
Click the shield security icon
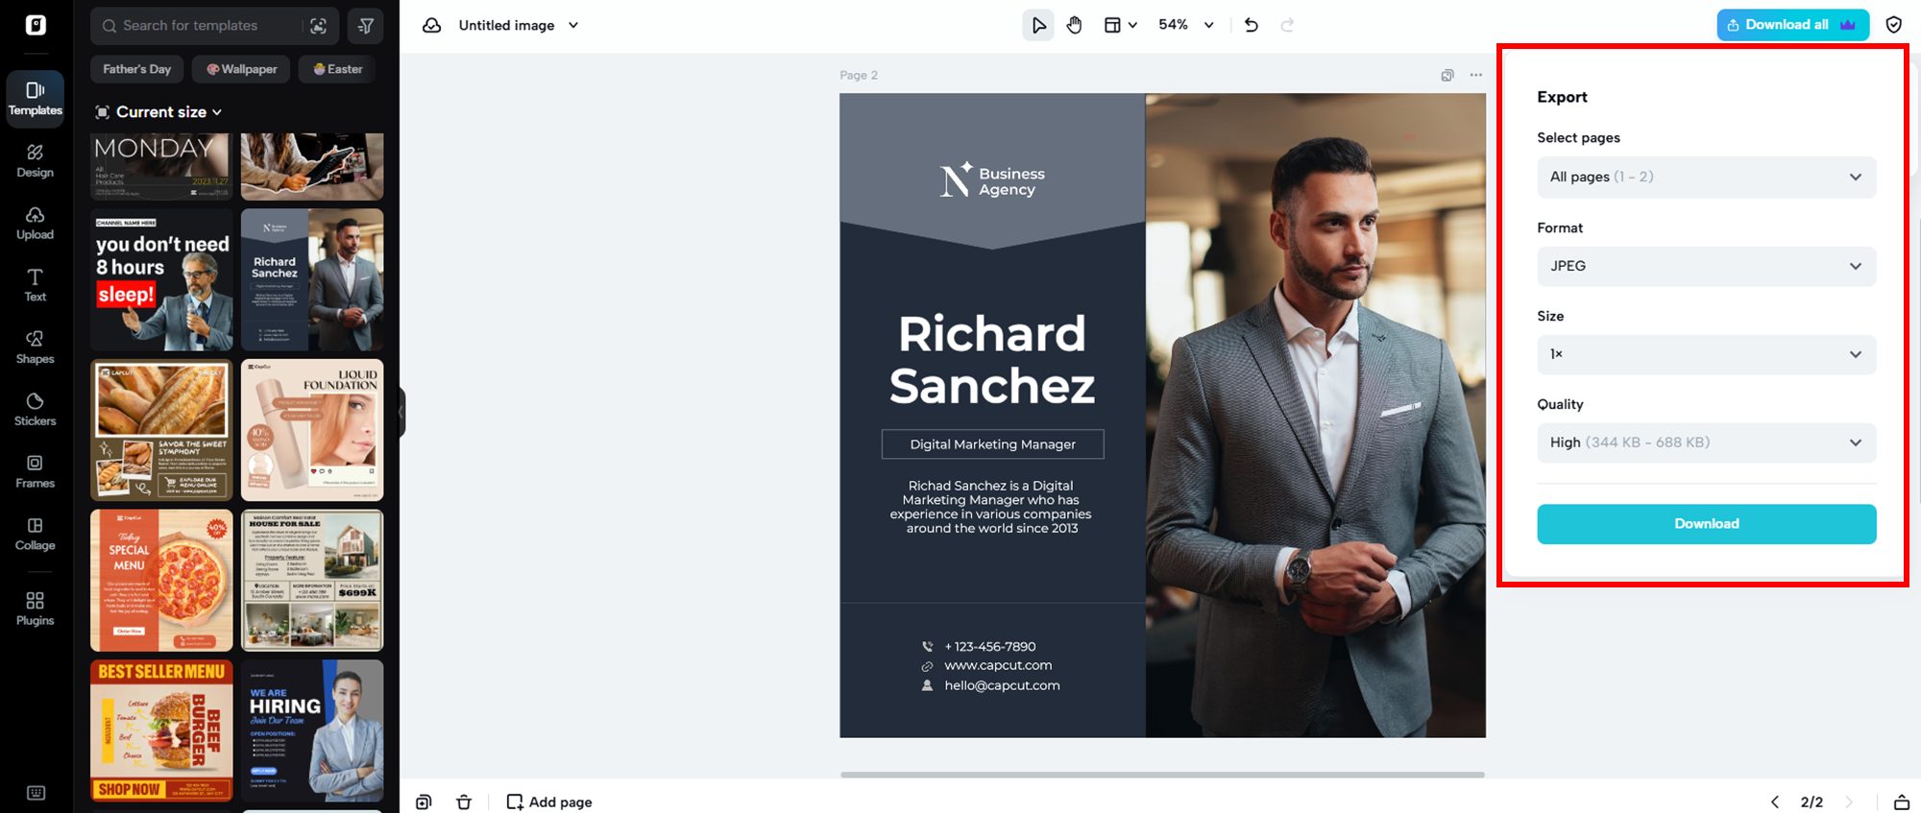1894,25
